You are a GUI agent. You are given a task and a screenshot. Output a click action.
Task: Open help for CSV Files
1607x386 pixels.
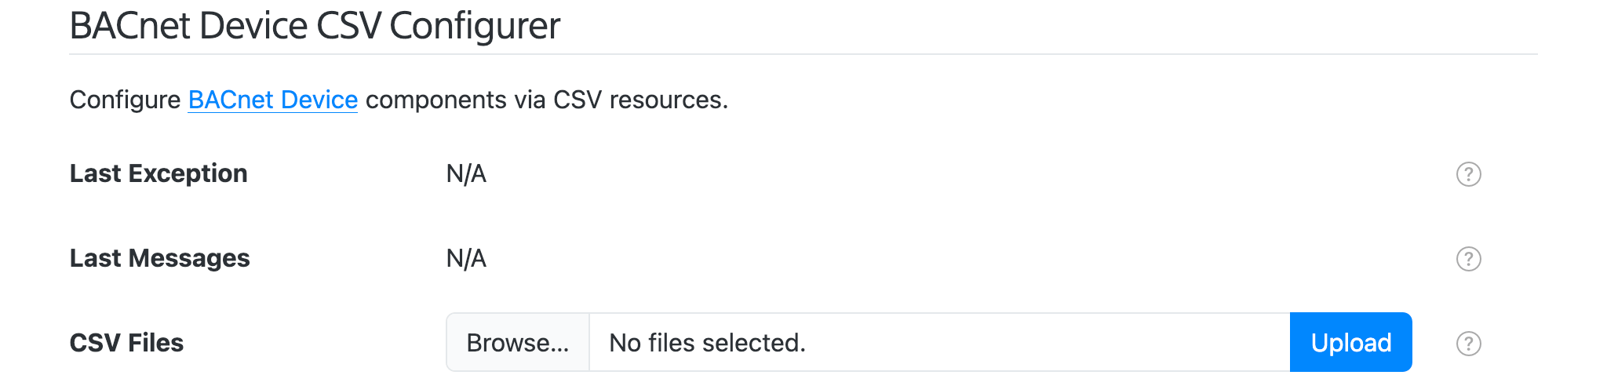[1468, 344]
